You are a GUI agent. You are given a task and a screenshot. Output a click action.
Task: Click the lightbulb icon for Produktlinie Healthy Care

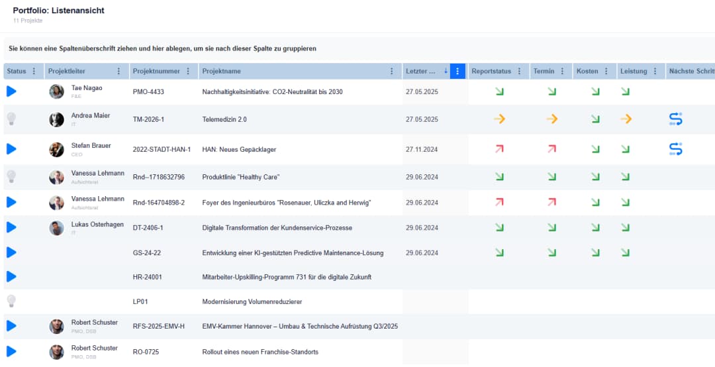(11, 177)
